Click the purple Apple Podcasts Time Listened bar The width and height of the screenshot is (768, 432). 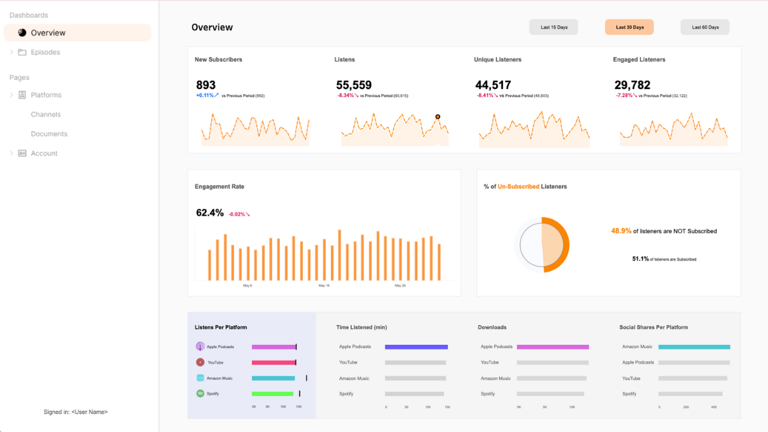[416, 347]
